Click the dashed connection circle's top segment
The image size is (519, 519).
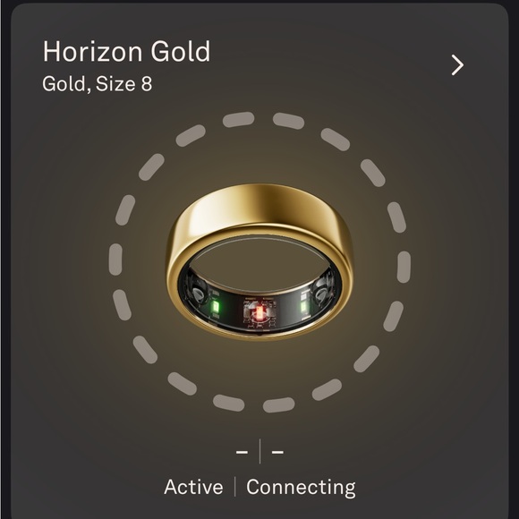[238, 120]
